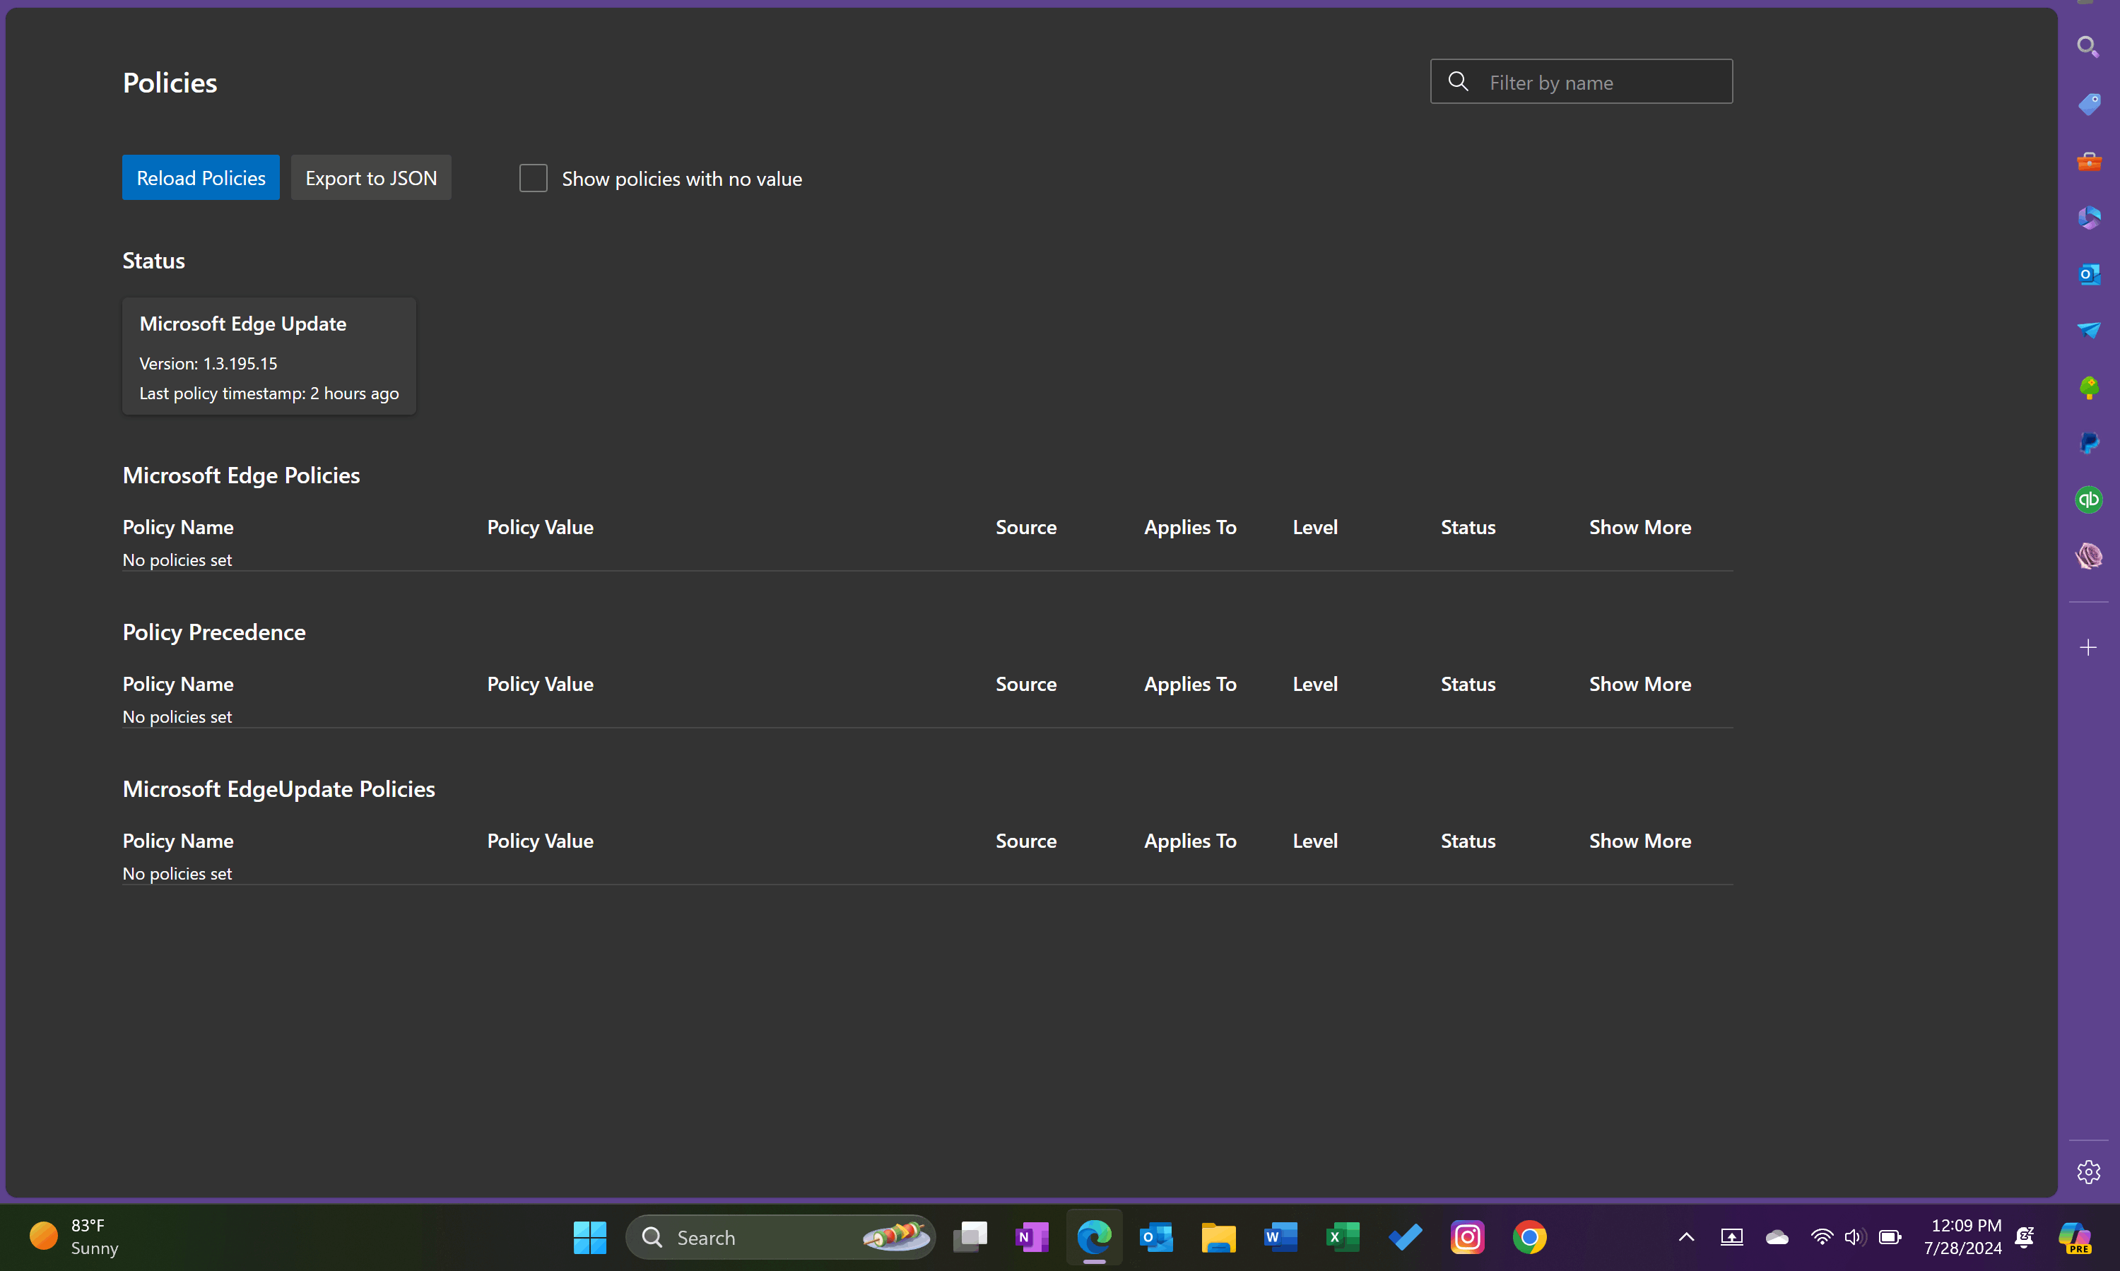Open the Shopping tag sidebar icon
2120x1271 pixels.
click(2088, 105)
